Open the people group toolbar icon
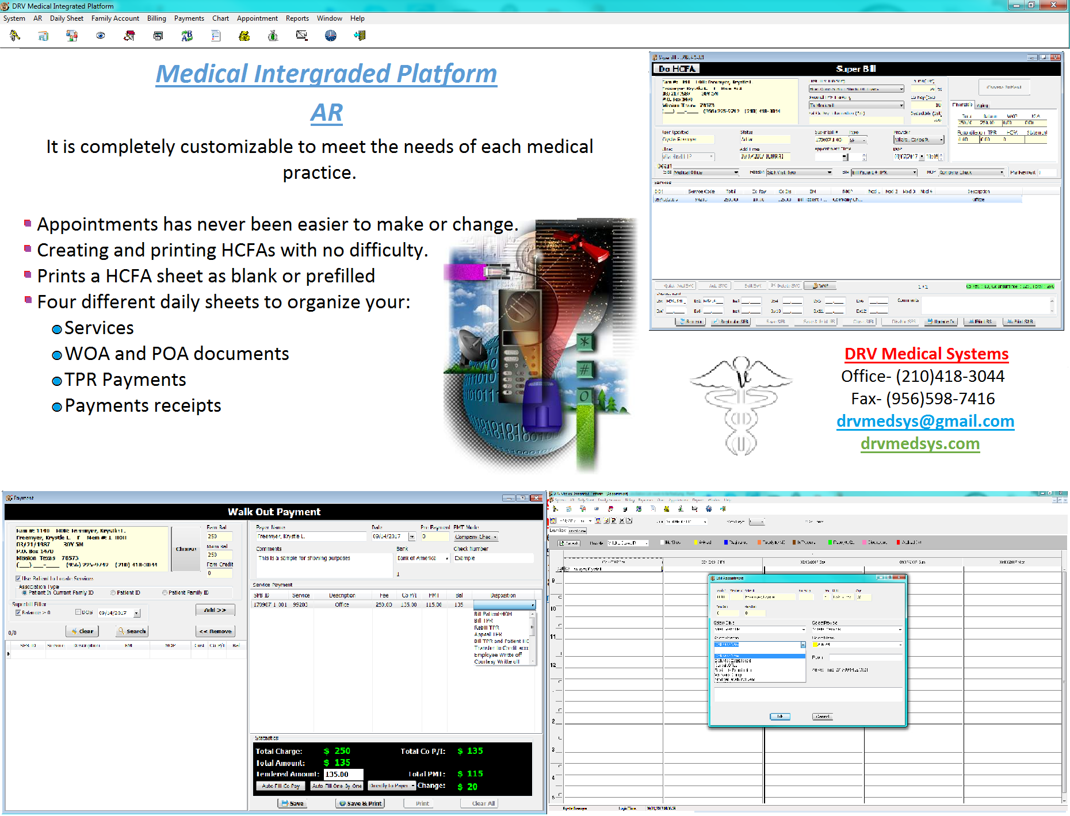The height and width of the screenshot is (816, 1070). coord(72,36)
